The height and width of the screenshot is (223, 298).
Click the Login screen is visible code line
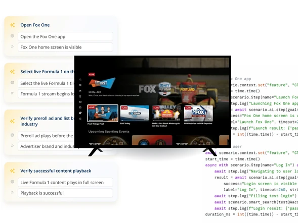tap(261, 184)
